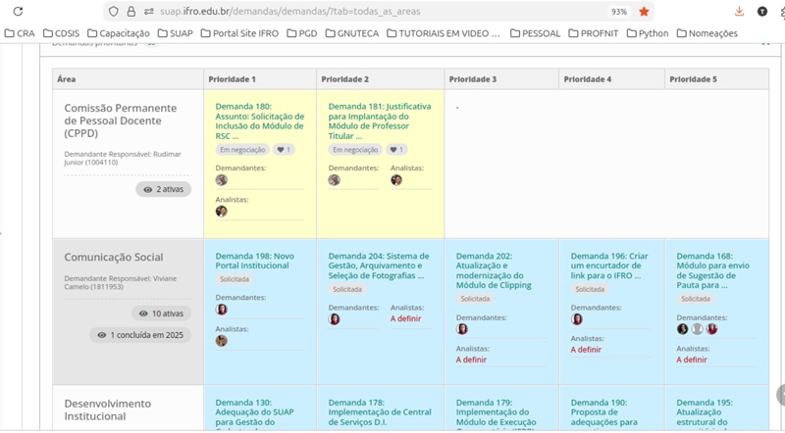Click the zoom level 93% indicator
Image resolution: width=785 pixels, height=433 pixels.
pyautogui.click(x=618, y=12)
